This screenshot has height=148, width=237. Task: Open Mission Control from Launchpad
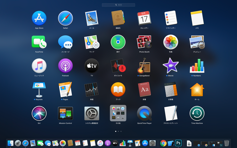point(66,113)
